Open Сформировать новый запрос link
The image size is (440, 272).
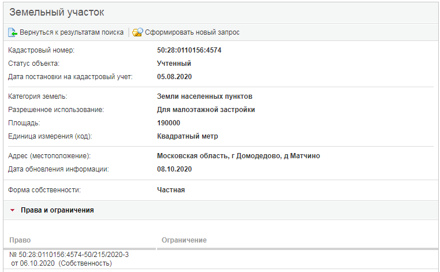192,32
